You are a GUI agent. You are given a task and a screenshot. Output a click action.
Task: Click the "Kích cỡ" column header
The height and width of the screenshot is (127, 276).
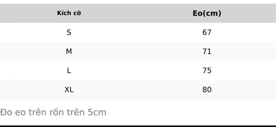(x=69, y=13)
